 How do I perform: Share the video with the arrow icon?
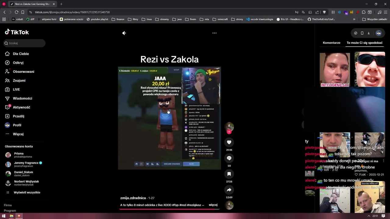[229, 190]
